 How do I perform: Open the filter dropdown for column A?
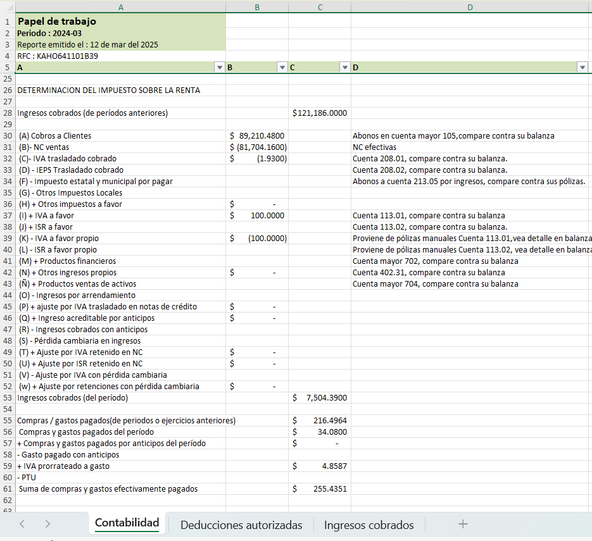tap(219, 68)
